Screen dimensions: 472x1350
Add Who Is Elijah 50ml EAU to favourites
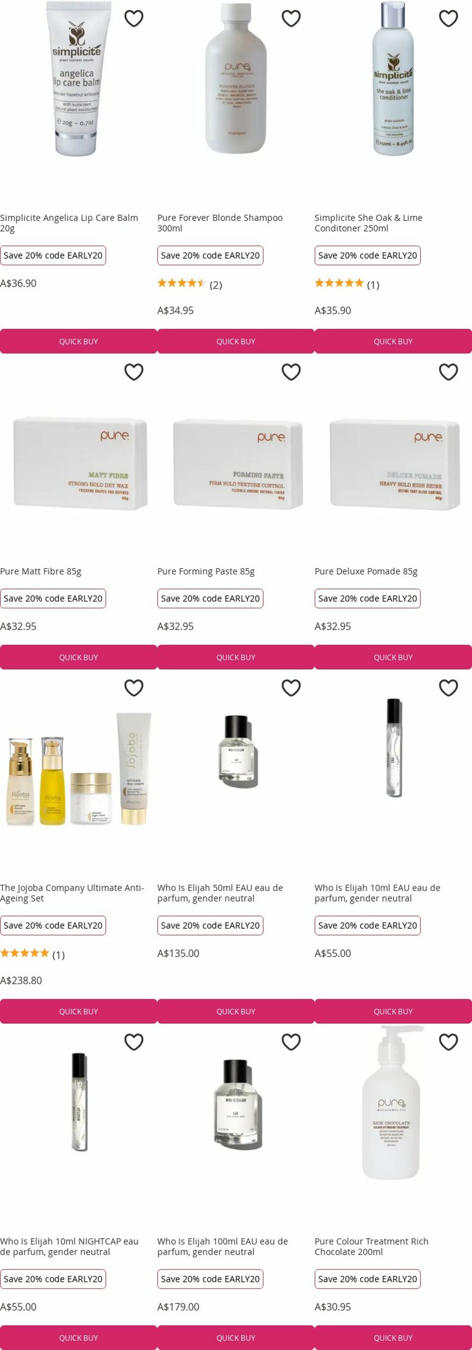pyautogui.click(x=291, y=688)
